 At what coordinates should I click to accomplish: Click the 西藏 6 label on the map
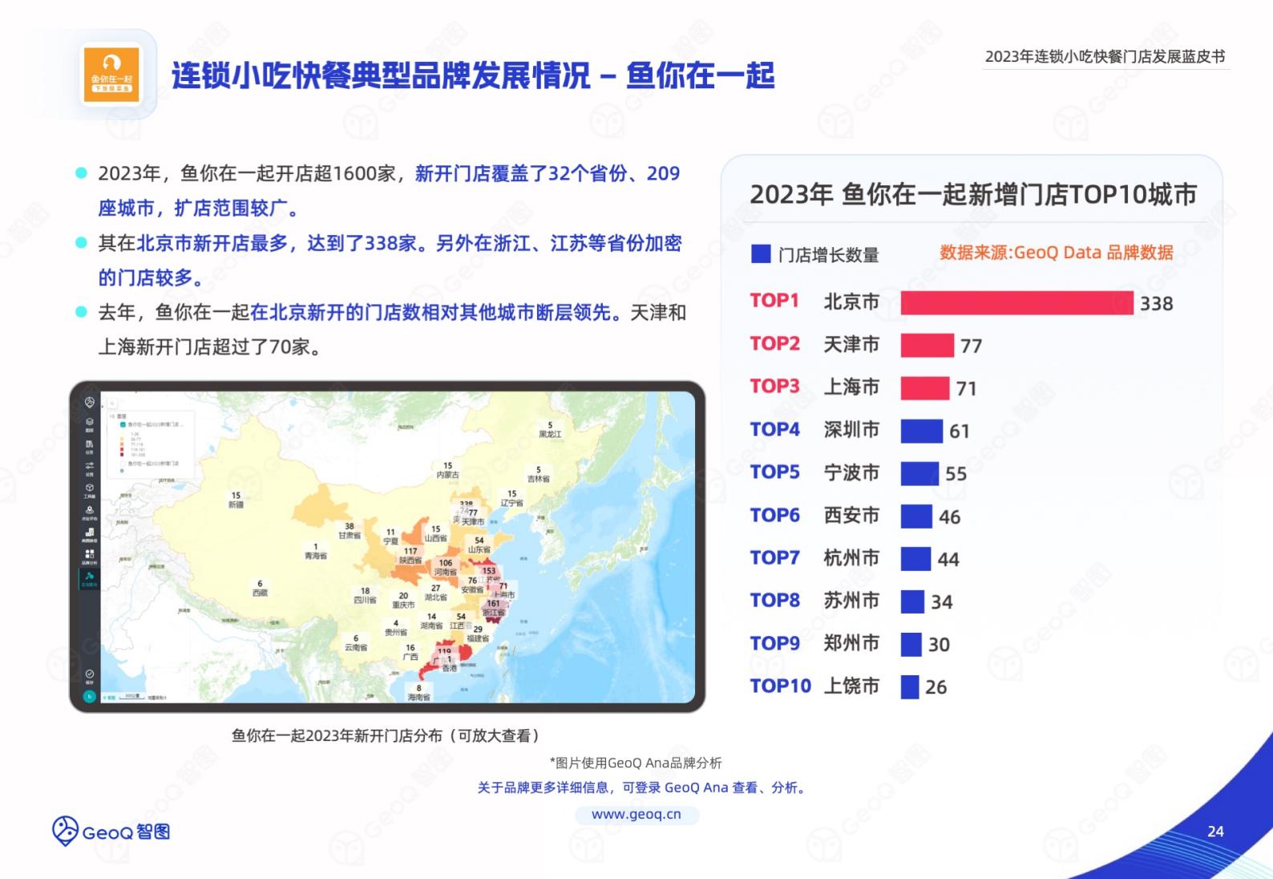260,588
